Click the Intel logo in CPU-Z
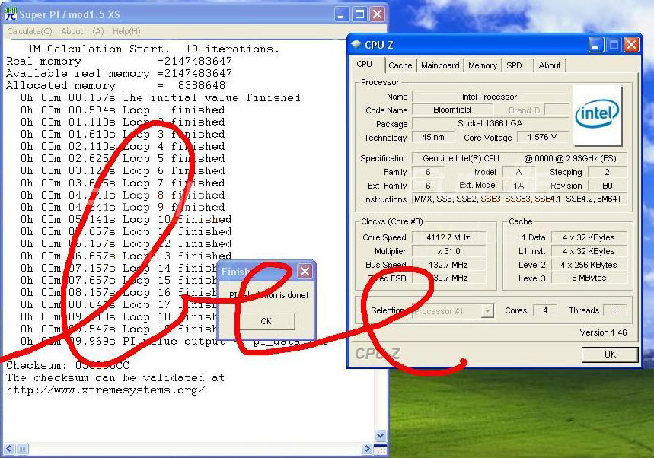This screenshot has height=458, width=654. pos(597,115)
